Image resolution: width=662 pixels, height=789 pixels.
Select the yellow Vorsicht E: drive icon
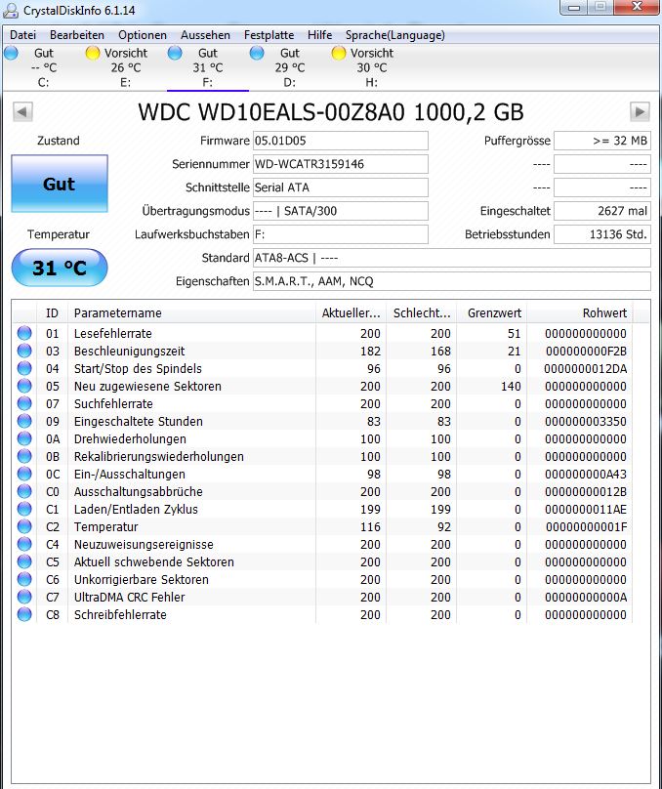coord(93,53)
